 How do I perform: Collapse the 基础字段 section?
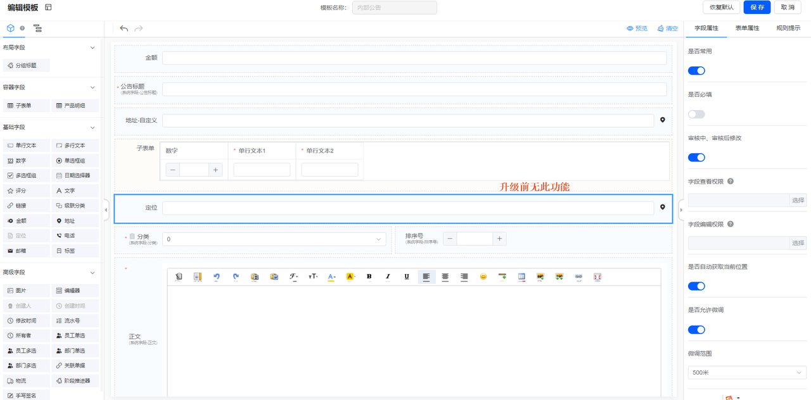(93, 127)
